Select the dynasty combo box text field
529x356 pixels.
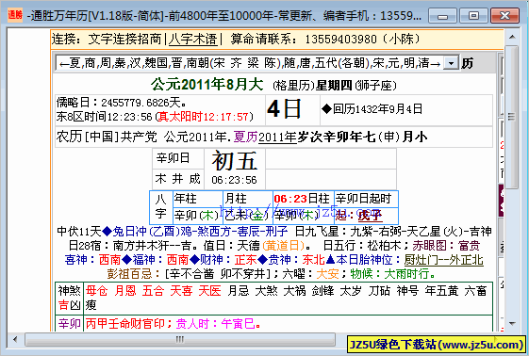(x=250, y=63)
